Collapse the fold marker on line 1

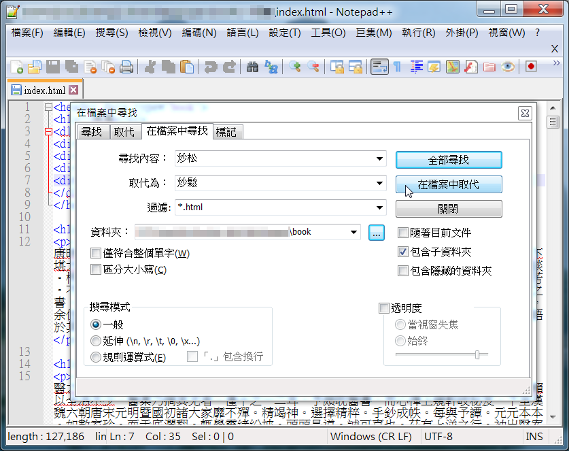48,107
